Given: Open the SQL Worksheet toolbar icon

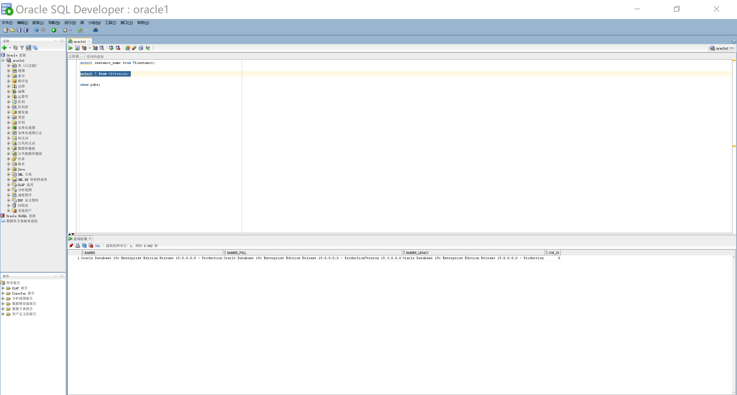Looking at the screenshot, I should click(80, 30).
